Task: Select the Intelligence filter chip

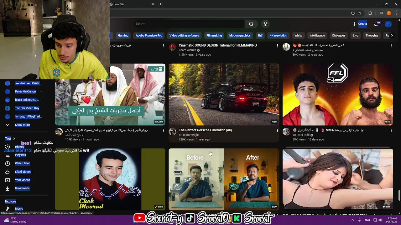Action: (317, 36)
